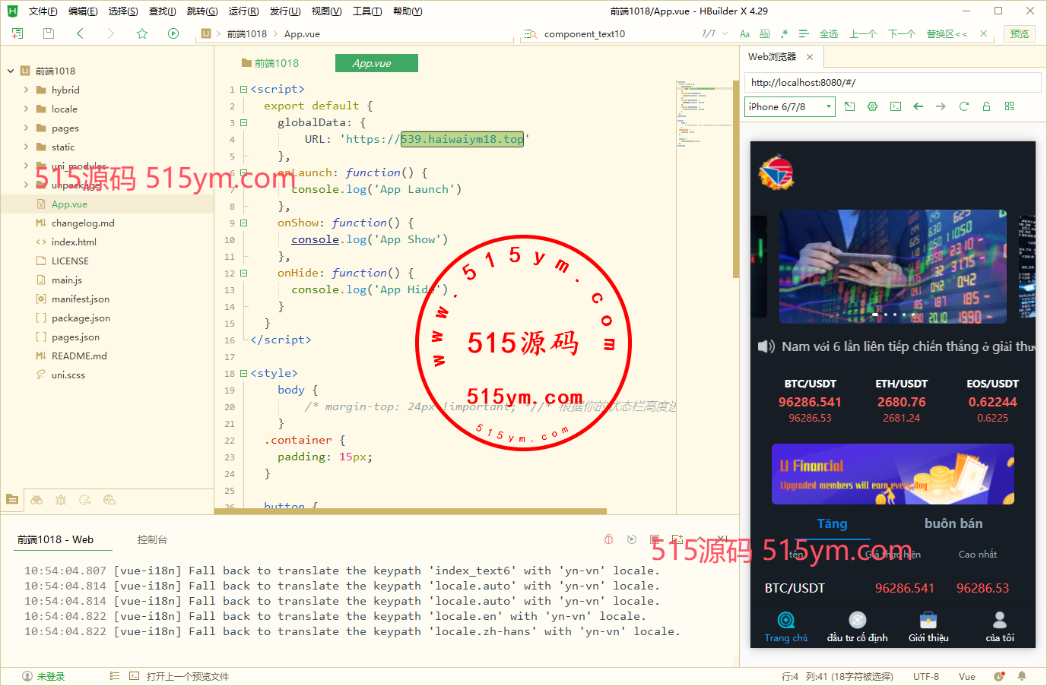
Task: Collapse the script block fold on line 1
Action: coord(243,89)
